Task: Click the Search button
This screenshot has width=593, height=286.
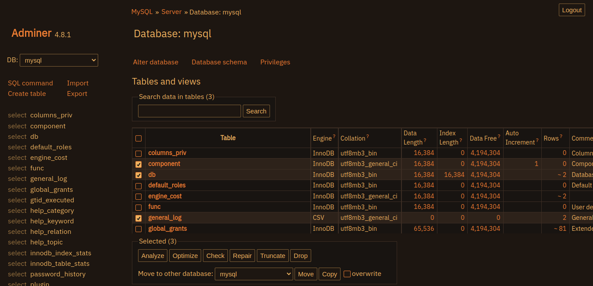Action: [x=256, y=111]
